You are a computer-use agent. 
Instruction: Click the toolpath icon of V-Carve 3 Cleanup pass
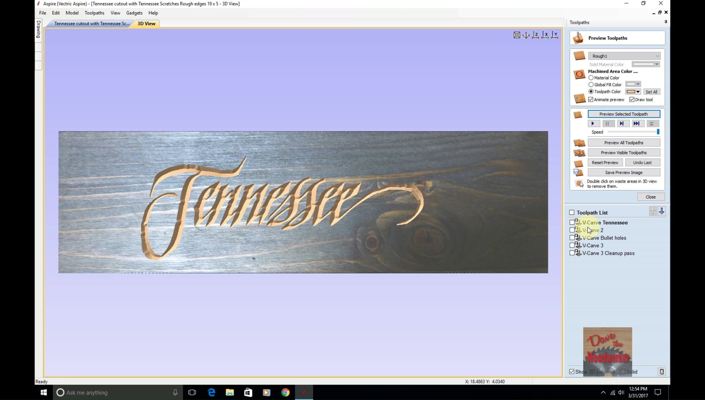click(578, 253)
